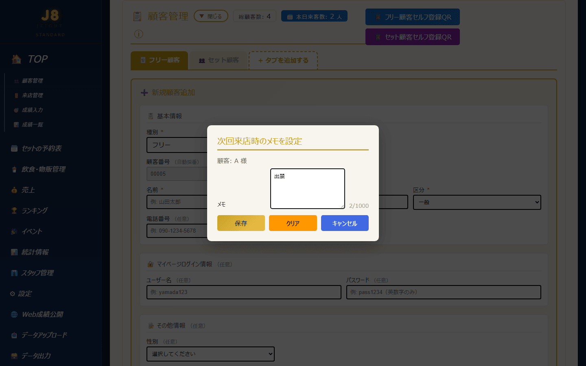Viewport: 586px width, 366px height.
Task: Click the info circle icon under 顧客管理
Action: click(138, 34)
